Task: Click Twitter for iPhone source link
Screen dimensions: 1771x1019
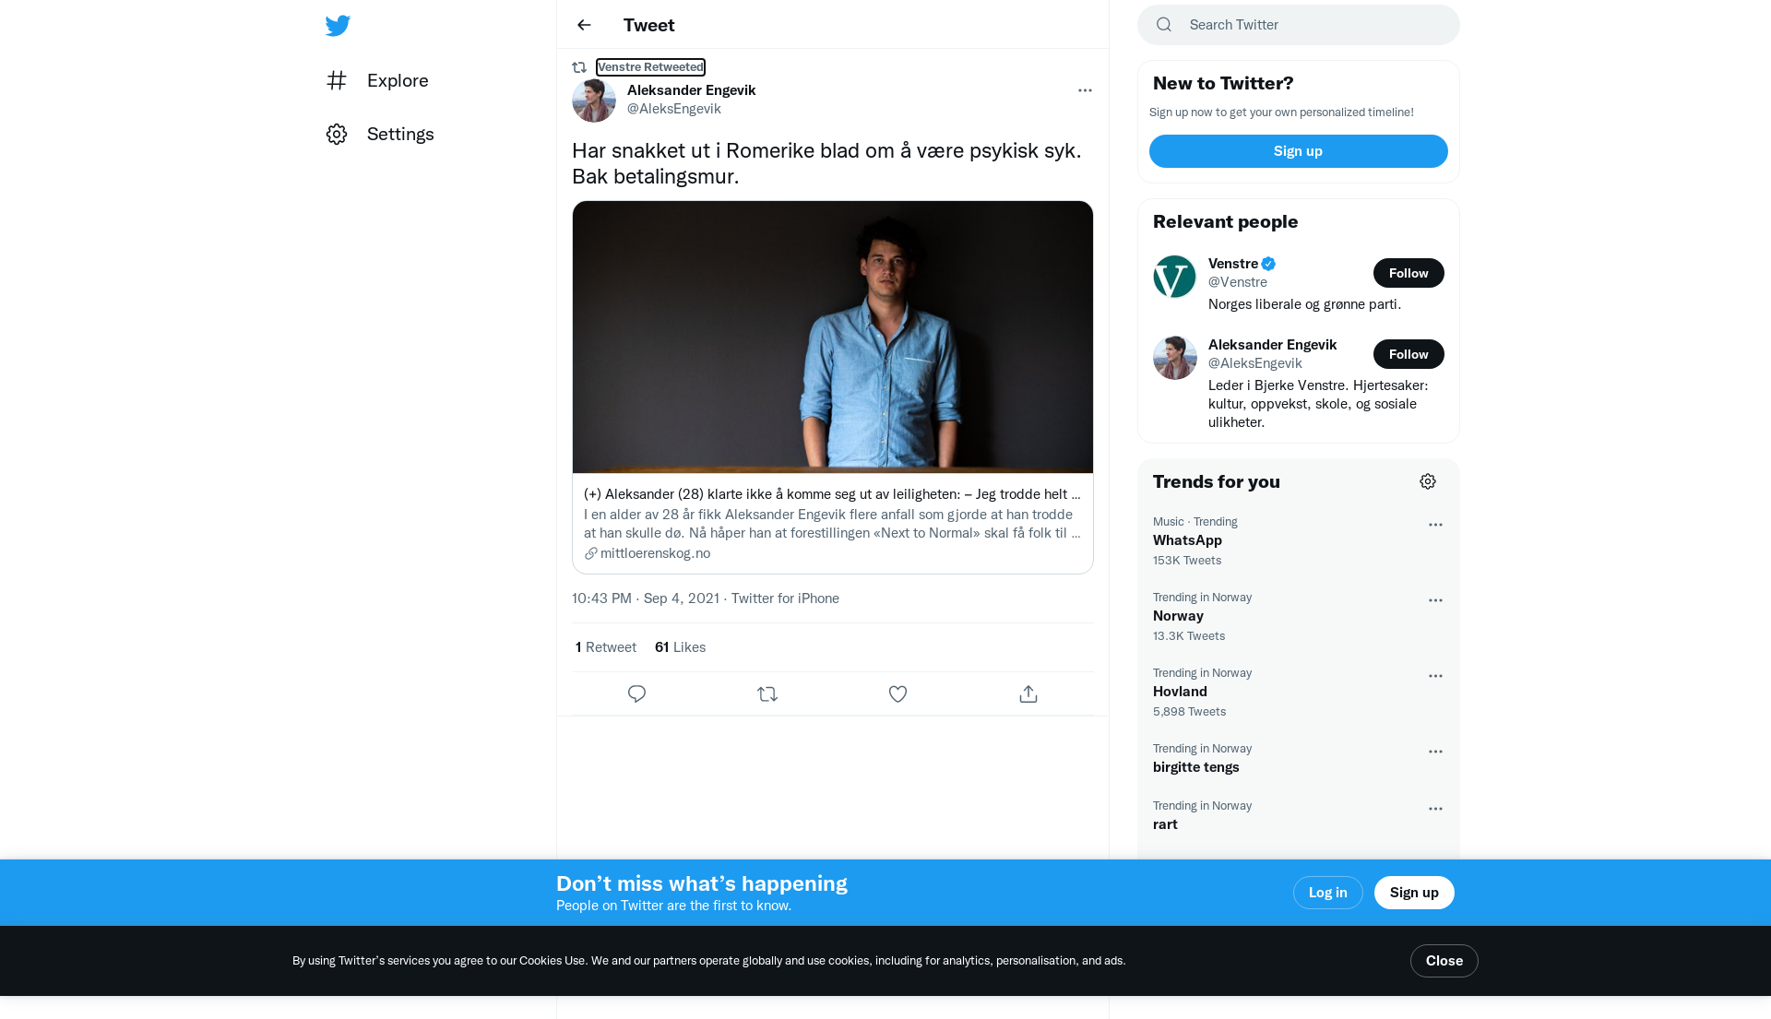Action: 785,598
